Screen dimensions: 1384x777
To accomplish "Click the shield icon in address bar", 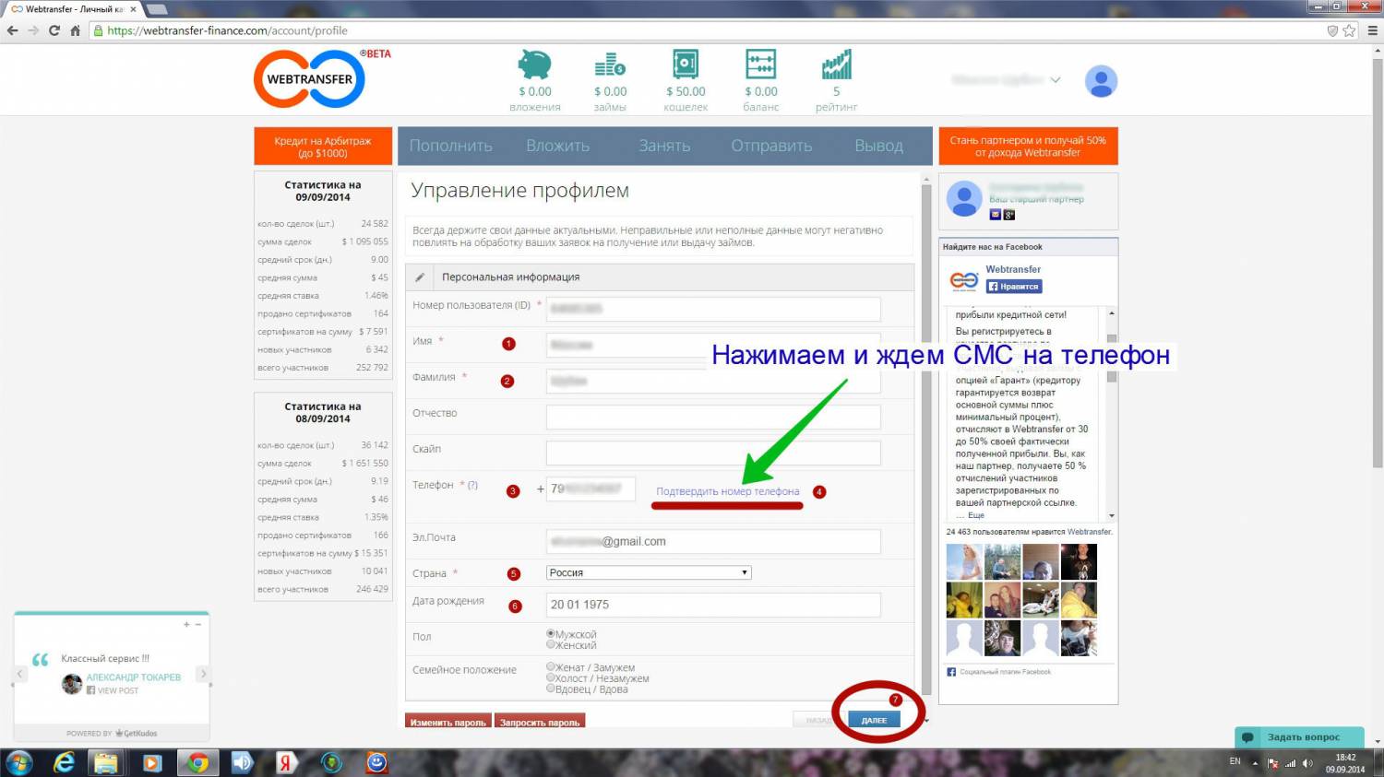I will tap(1332, 30).
